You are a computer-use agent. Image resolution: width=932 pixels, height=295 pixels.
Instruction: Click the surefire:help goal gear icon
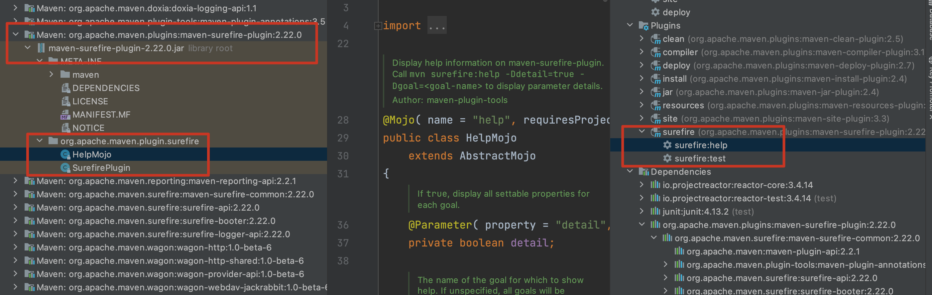[667, 145]
